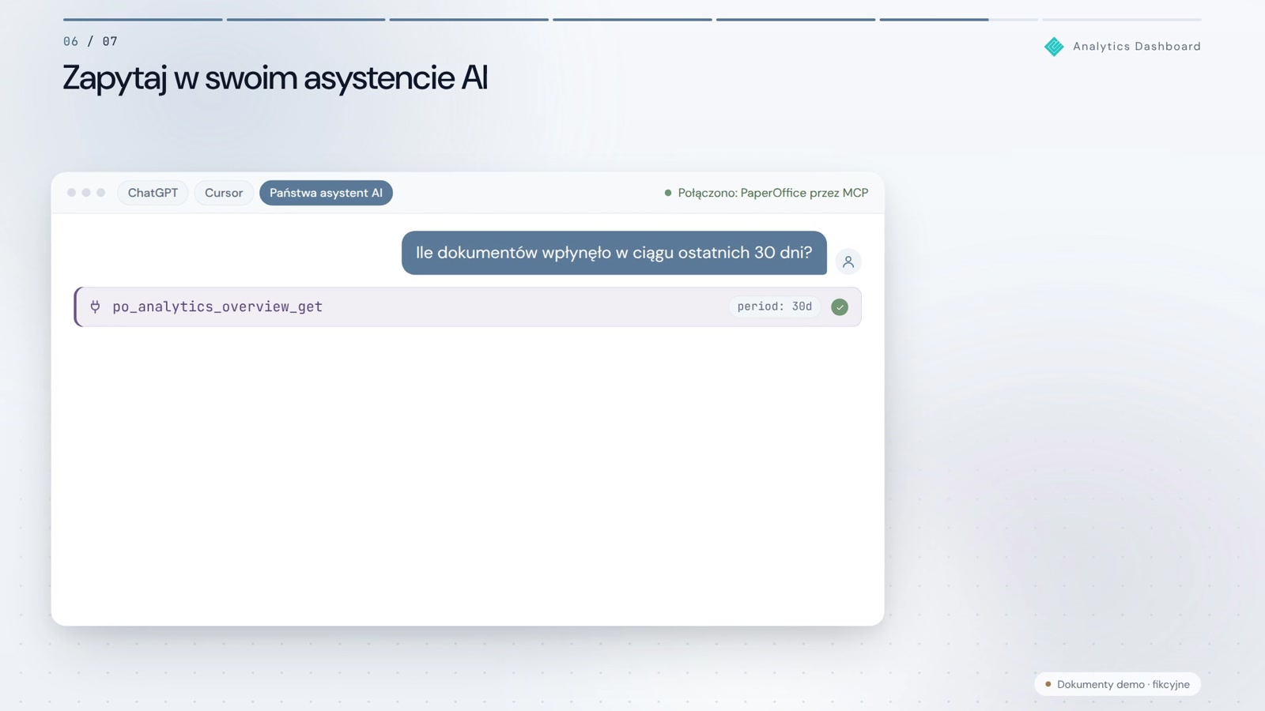Image resolution: width=1265 pixels, height=711 pixels.
Task: Click the Dokumenty demo · fikcyjne badge
Action: (x=1117, y=684)
